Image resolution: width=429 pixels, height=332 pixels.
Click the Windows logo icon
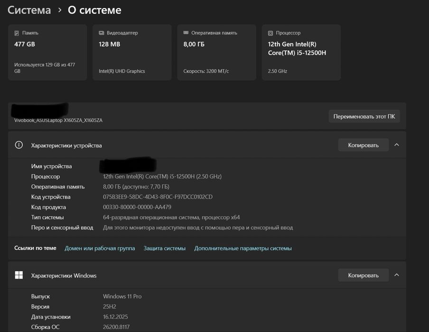[x=19, y=275]
